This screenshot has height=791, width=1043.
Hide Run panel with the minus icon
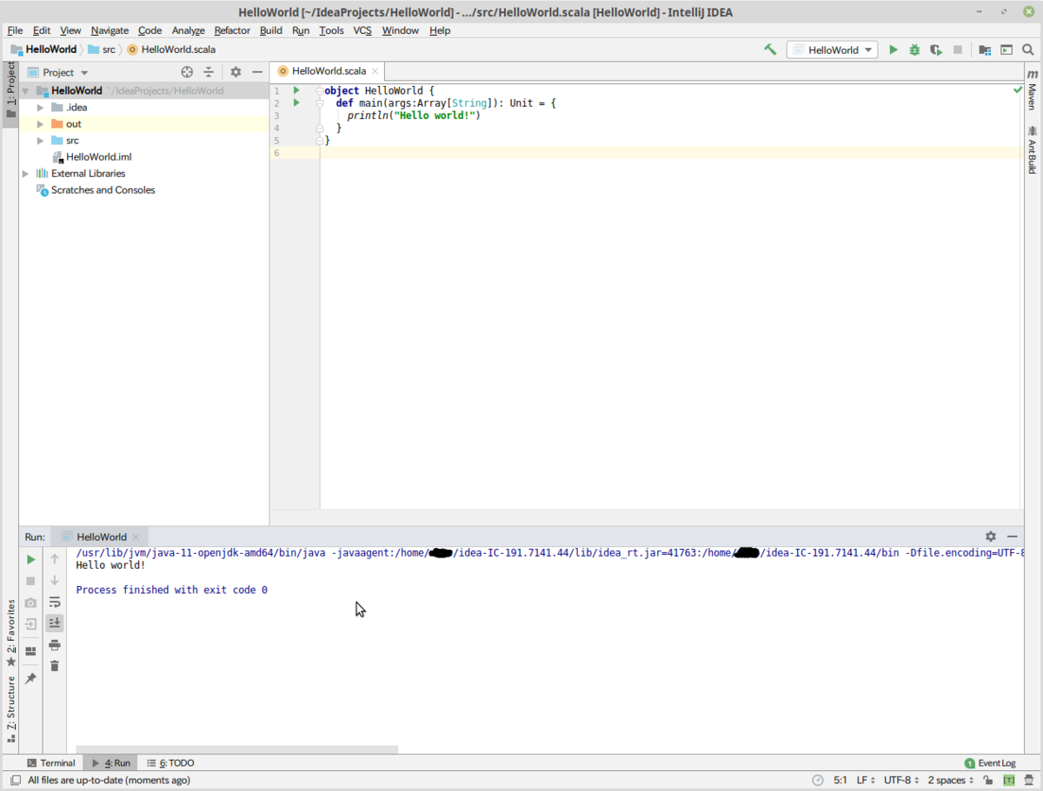pyautogui.click(x=1013, y=537)
